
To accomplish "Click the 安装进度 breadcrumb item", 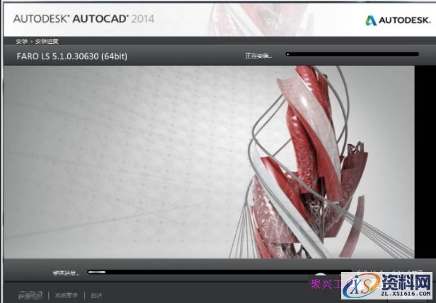I will (x=47, y=42).
